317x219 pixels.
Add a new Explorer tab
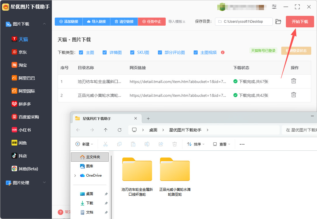pyautogui.click(x=148, y=118)
